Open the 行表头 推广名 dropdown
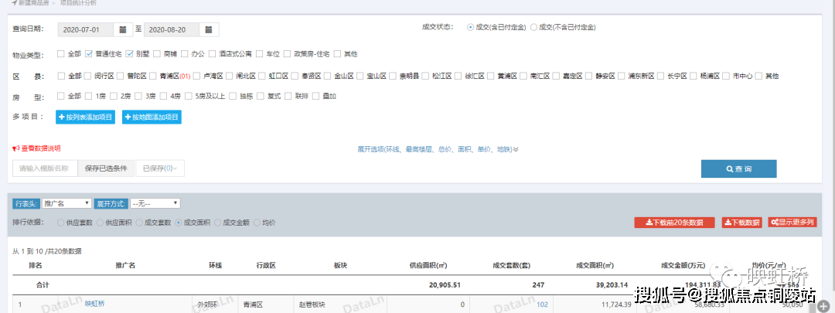This screenshot has height=313, width=835. click(67, 203)
